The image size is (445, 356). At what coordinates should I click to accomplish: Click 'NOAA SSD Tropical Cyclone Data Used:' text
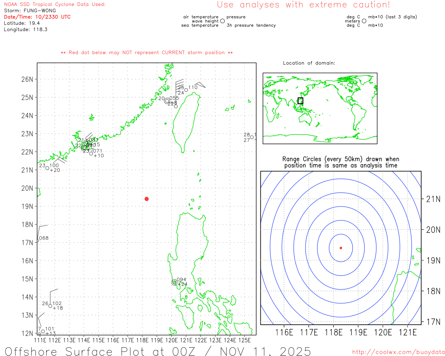55,5
